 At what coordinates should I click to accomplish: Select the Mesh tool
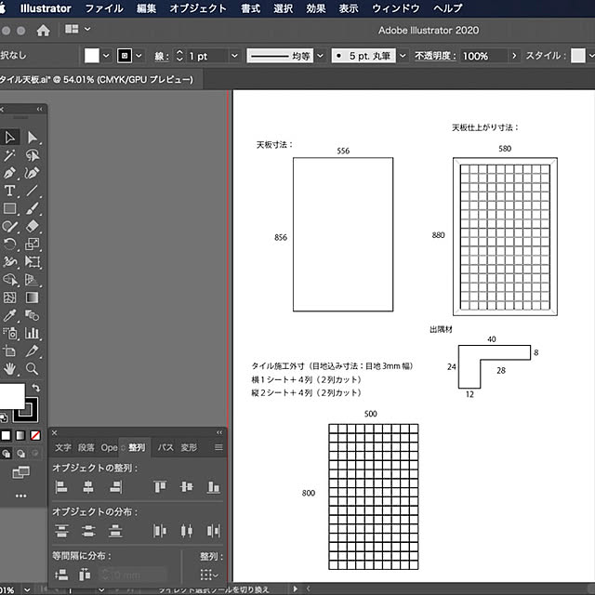[10, 297]
